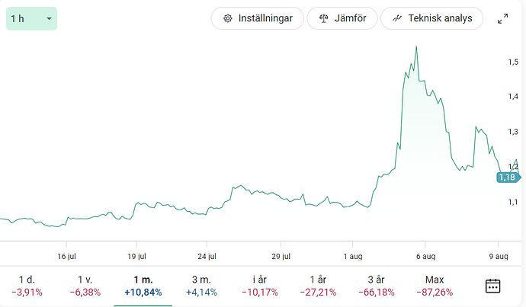Open the Inställningar settings button
The width and height of the screenshot is (526, 307).
(257, 18)
